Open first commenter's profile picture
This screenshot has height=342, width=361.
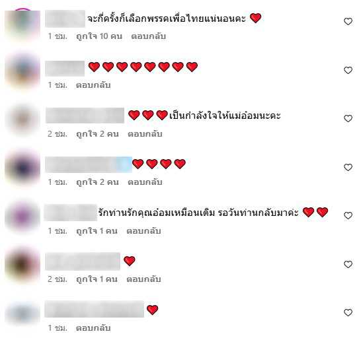click(22, 25)
